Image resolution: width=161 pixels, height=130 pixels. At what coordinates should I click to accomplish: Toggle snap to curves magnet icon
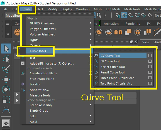(x=124, y=16)
